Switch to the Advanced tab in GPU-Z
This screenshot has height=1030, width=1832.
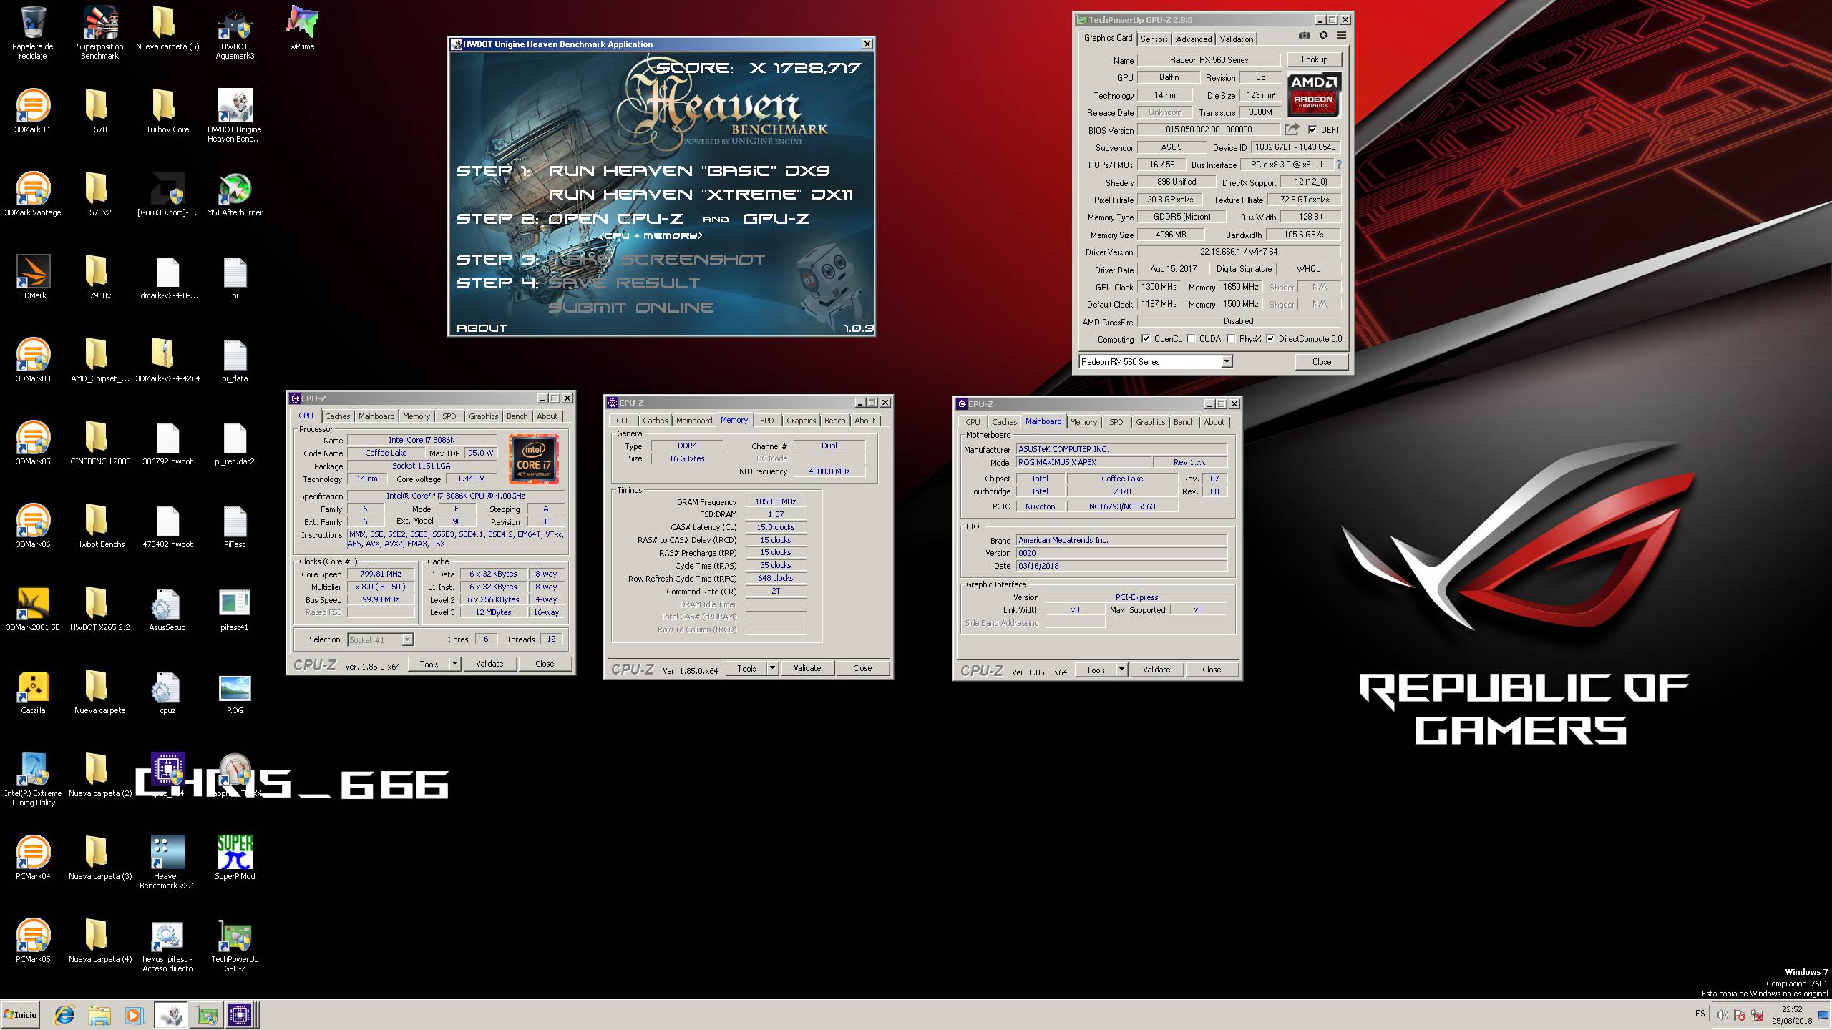coord(1194,39)
